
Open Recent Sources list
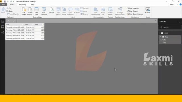click(x=30, y=11)
